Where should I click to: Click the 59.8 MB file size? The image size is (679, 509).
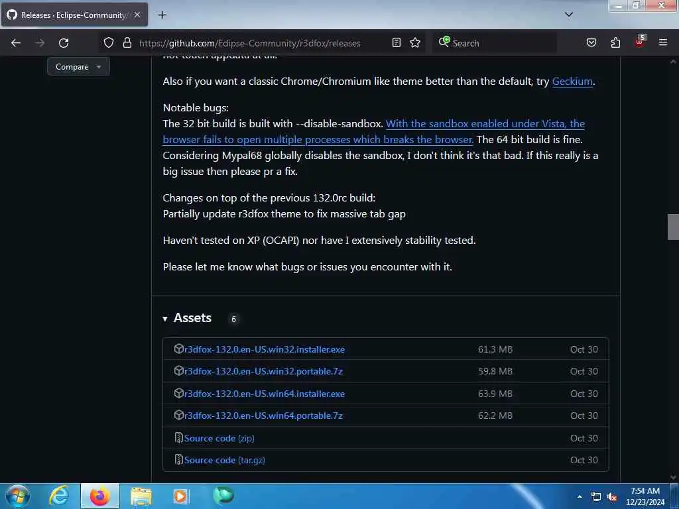[495, 371]
